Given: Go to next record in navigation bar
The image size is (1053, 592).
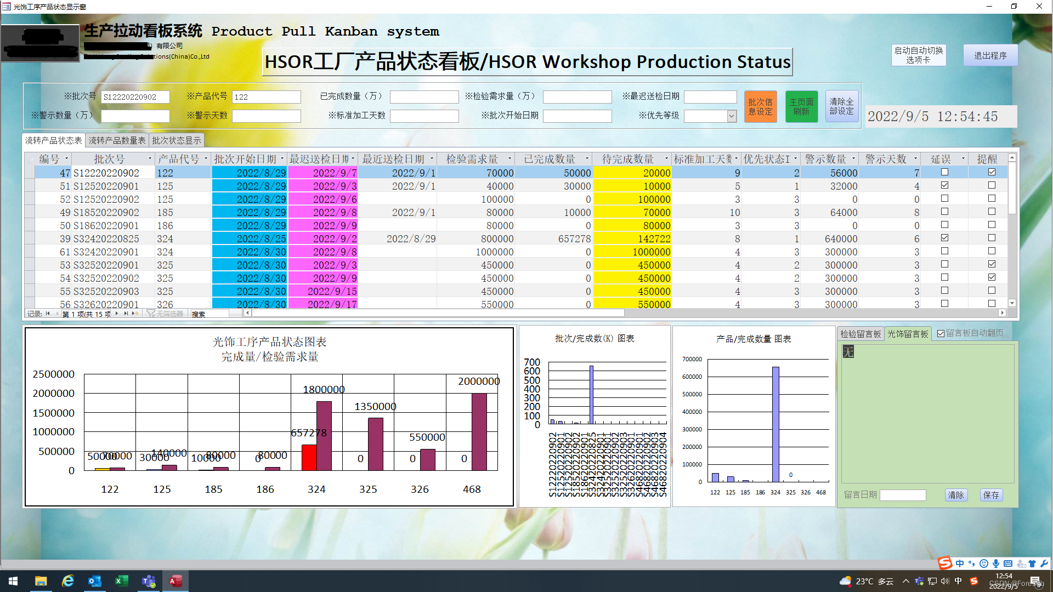Looking at the screenshot, I should (117, 314).
